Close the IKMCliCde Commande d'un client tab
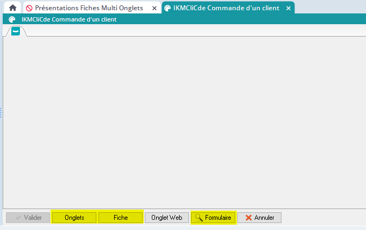366x230 pixels. [288, 9]
